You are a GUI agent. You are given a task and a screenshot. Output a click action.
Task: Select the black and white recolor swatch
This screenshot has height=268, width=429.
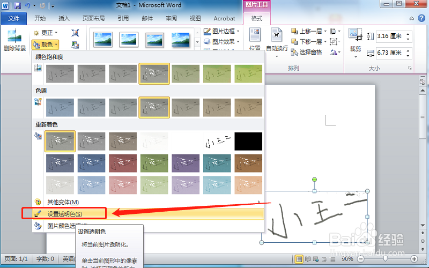tap(217, 142)
